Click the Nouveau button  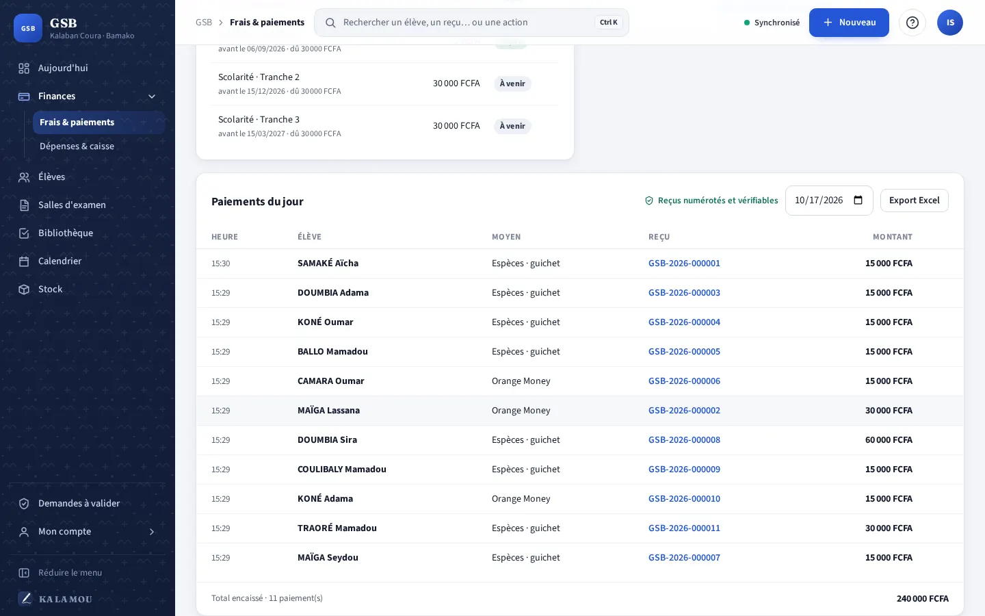pyautogui.click(x=849, y=23)
